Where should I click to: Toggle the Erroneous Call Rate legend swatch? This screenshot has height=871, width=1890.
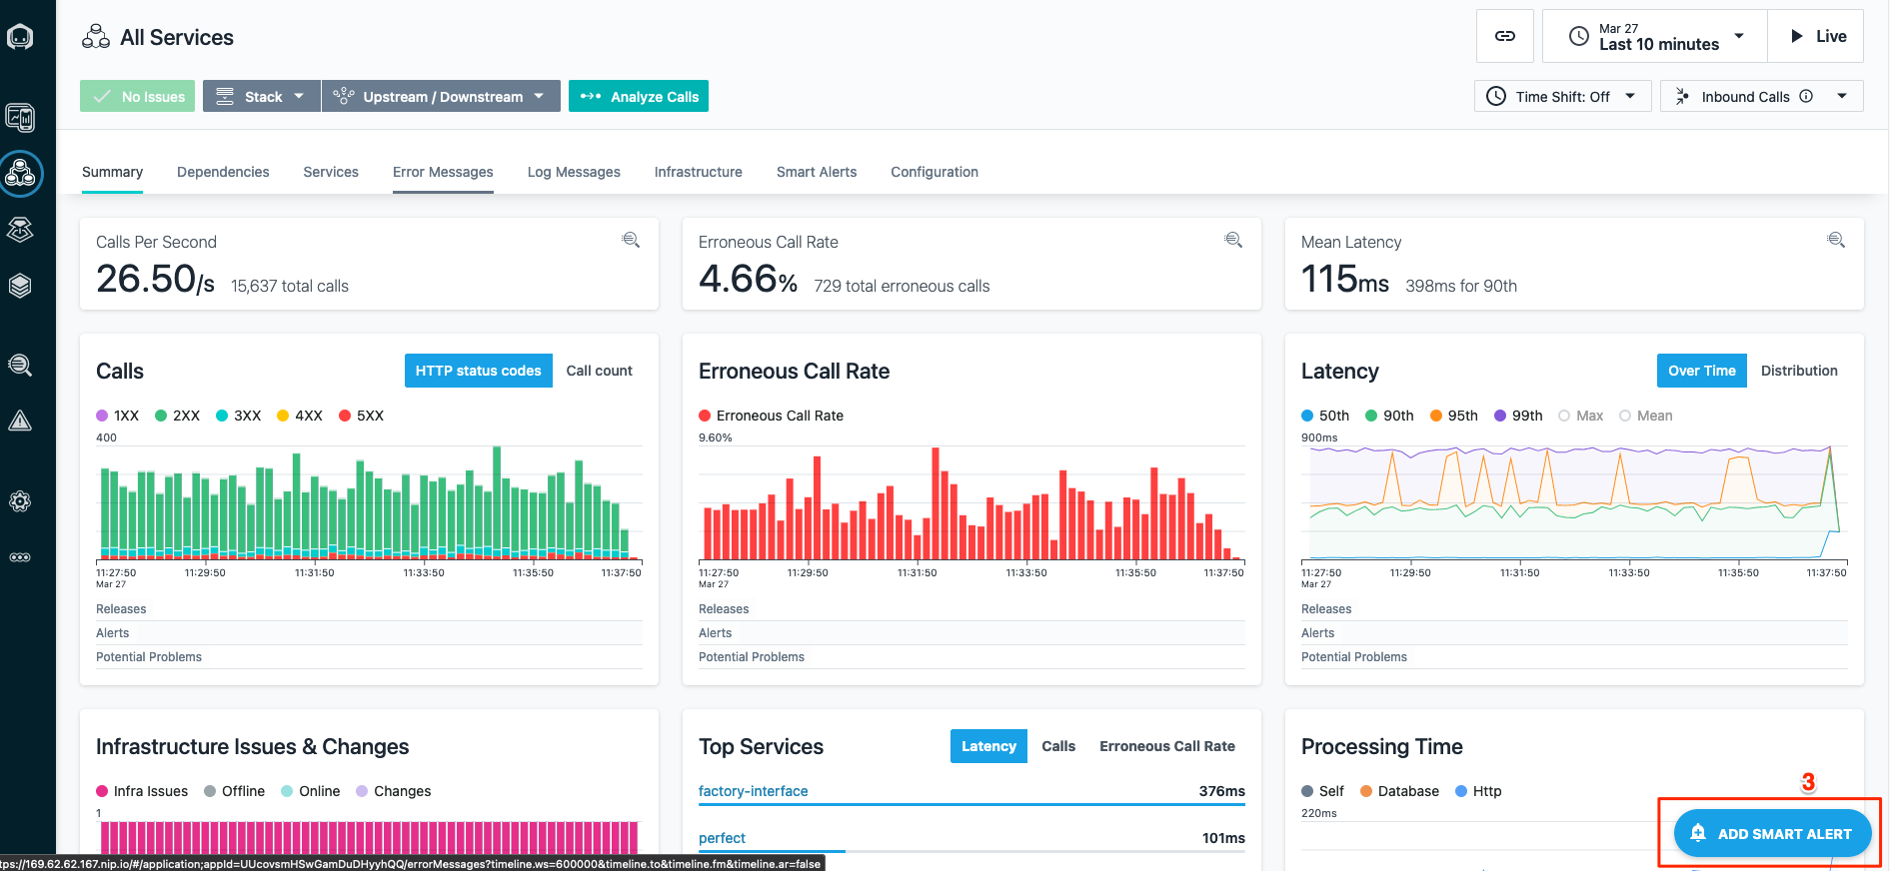705,416
